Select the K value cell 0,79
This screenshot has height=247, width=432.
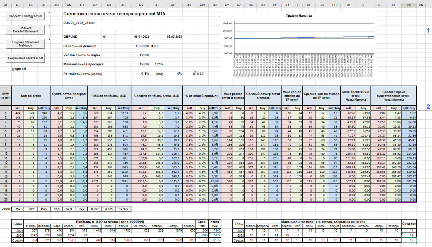coord(200,74)
